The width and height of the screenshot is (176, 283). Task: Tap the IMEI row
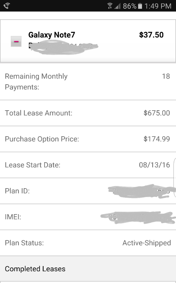pos(88,217)
